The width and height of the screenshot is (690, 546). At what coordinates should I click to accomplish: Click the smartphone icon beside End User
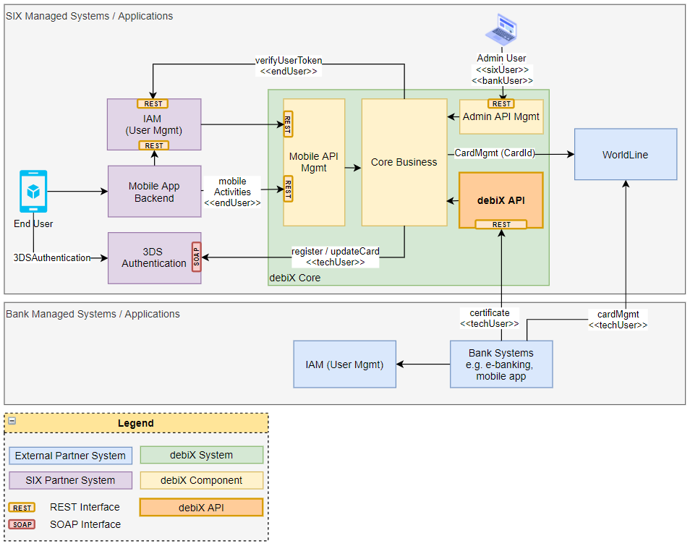pos(33,190)
